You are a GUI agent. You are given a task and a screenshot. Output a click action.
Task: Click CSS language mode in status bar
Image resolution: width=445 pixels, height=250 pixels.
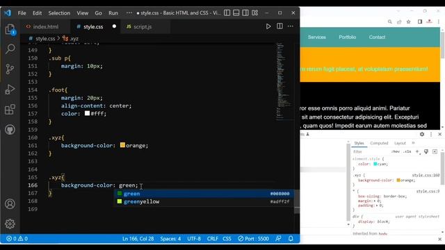[227, 239]
